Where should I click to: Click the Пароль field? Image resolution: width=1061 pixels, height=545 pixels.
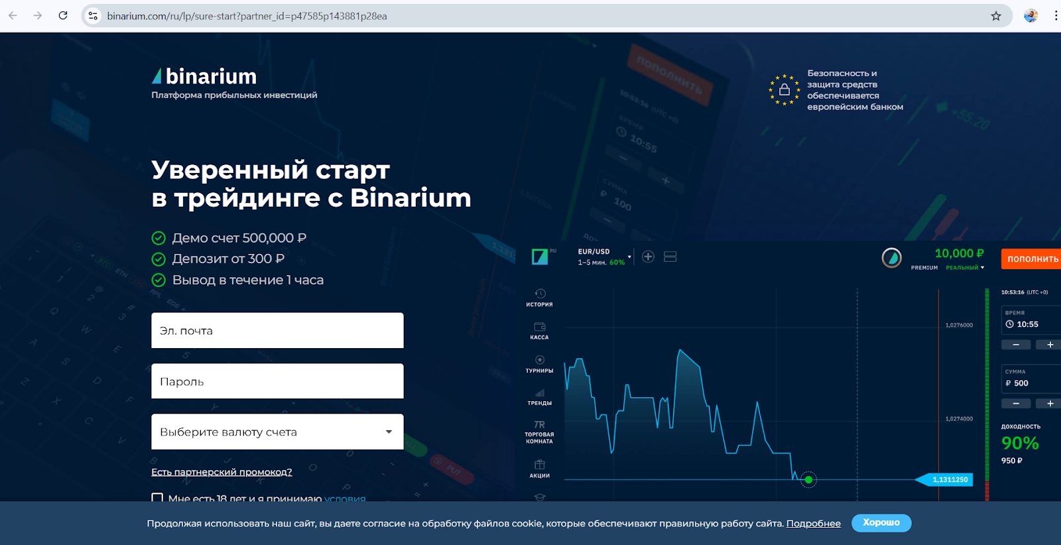click(277, 381)
